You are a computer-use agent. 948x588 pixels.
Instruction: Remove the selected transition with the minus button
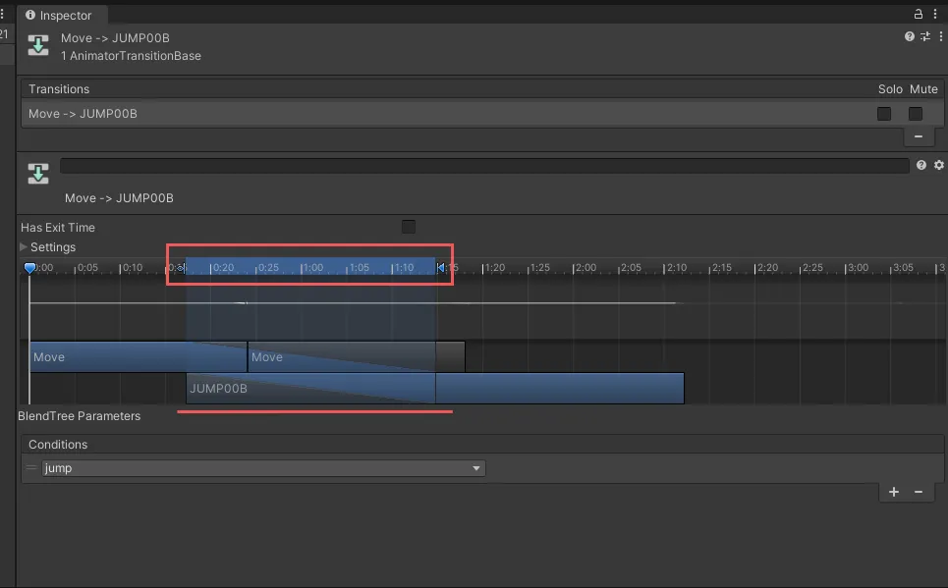918,136
